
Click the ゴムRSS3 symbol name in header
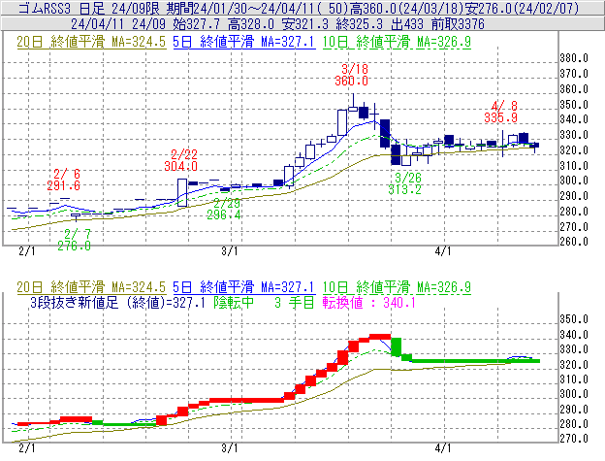point(47,8)
